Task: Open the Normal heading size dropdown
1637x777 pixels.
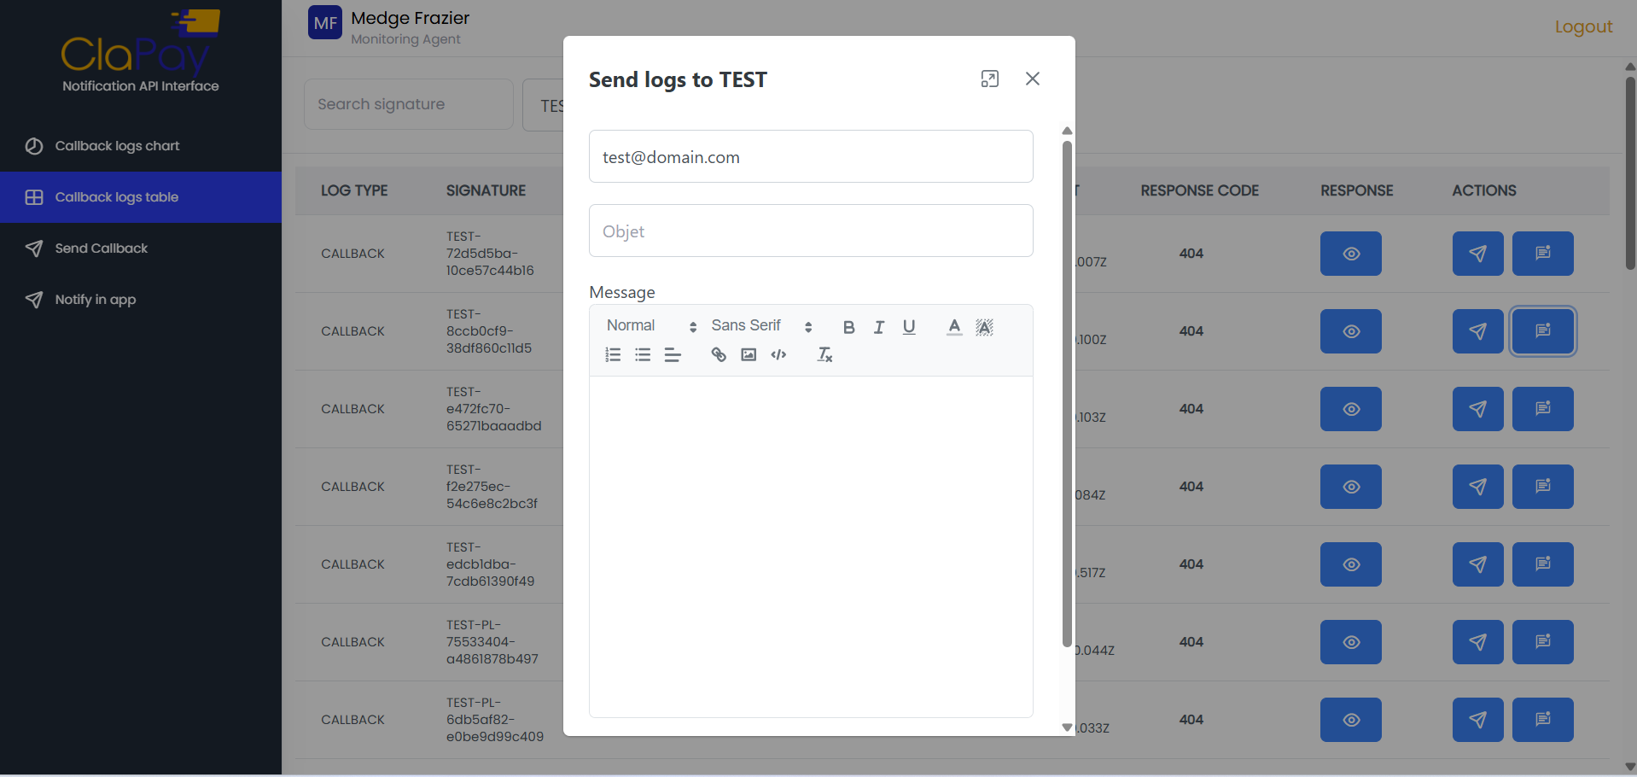Action: click(650, 326)
